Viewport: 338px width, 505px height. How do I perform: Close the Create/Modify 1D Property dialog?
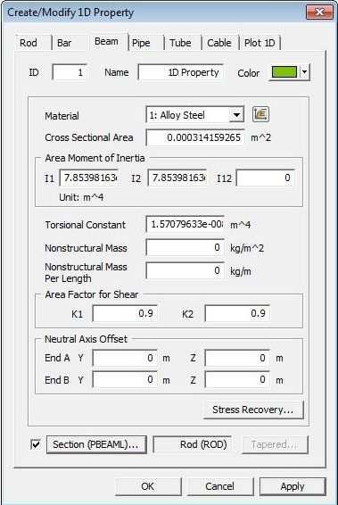click(319, 12)
